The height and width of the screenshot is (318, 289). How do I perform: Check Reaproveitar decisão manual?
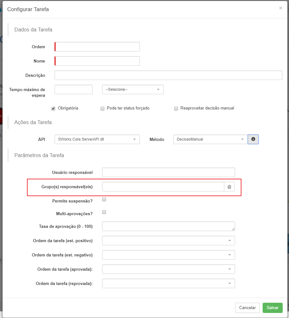coord(176,109)
